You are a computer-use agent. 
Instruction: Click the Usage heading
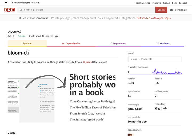coord(11,133)
